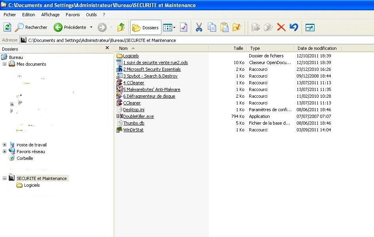
Task: Expand the Poste de travail tree node
Action: click(4, 145)
